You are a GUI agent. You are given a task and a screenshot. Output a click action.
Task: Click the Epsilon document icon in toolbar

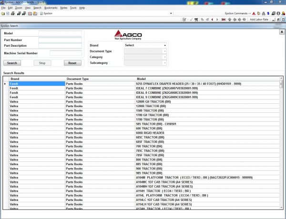pos(41,13)
